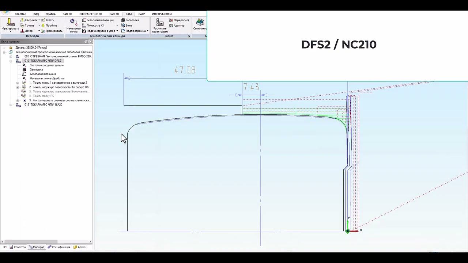The width and height of the screenshot is (468, 263).
Task: Click the Начальная точка обработки tree icon
Action: click(24, 78)
